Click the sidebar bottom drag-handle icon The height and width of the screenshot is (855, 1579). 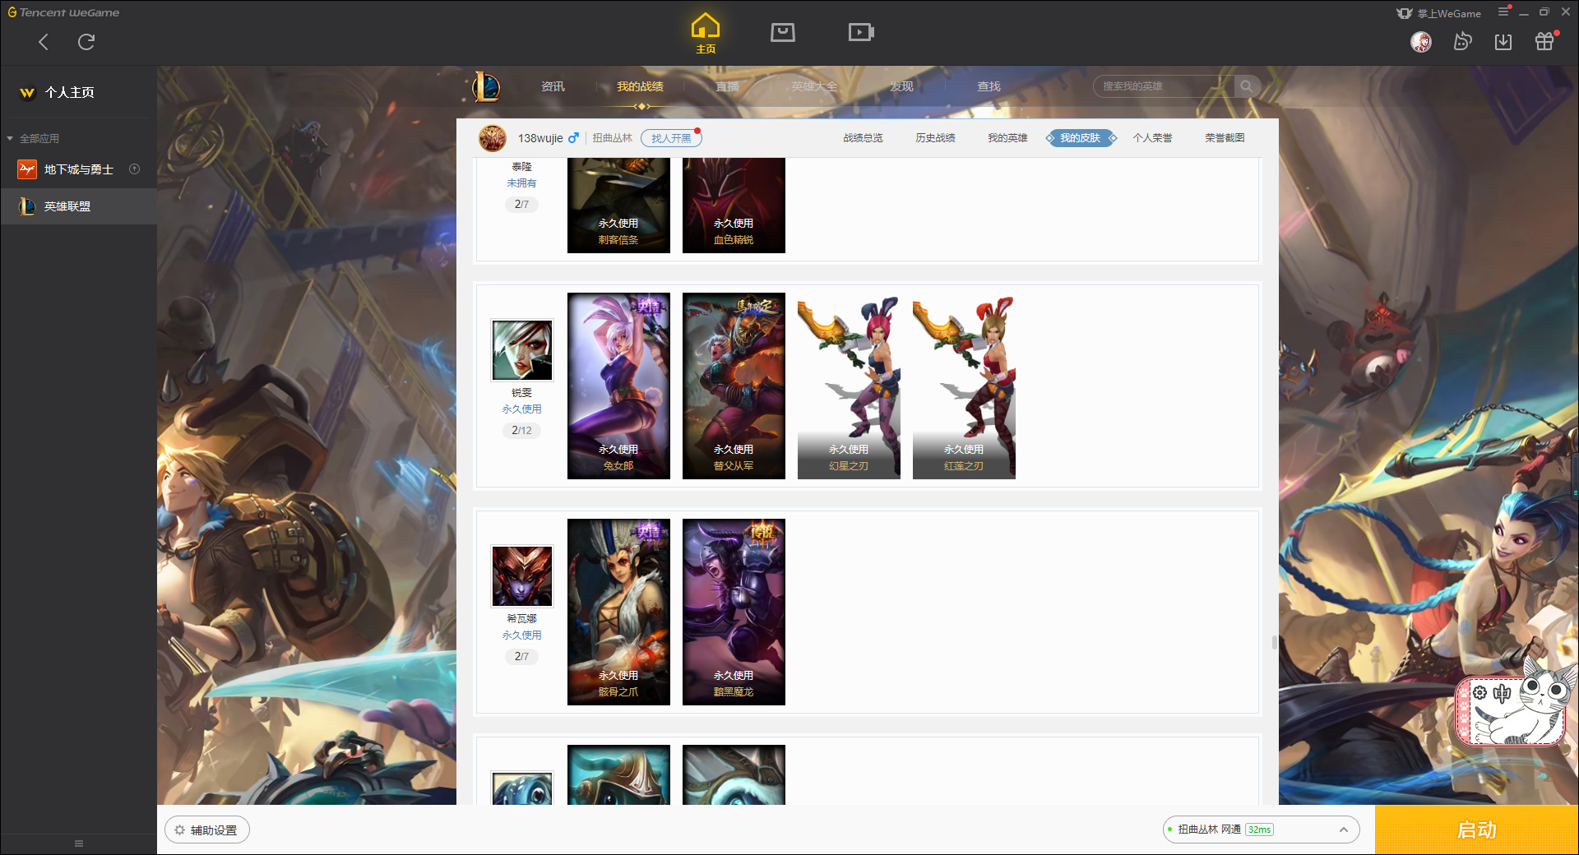pyautogui.click(x=79, y=843)
